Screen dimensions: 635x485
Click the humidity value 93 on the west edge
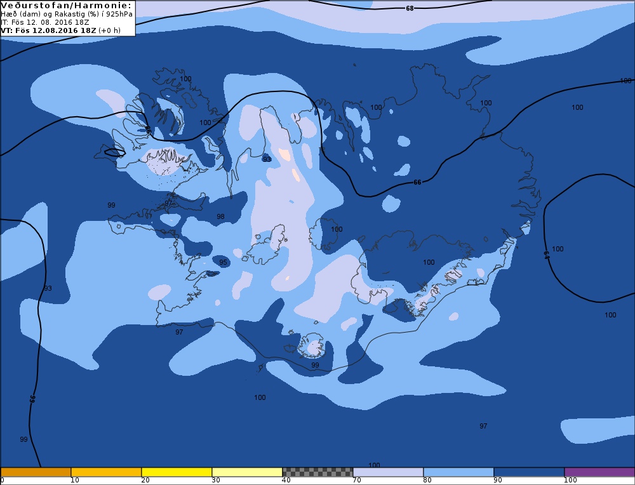[48, 288]
